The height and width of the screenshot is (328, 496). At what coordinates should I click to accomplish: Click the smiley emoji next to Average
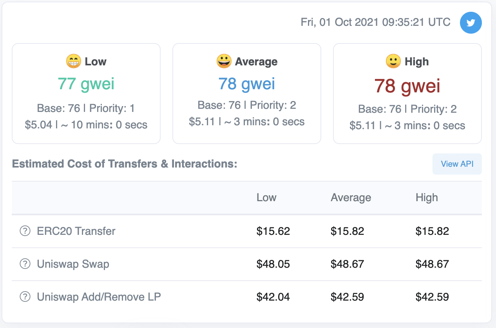tap(224, 61)
